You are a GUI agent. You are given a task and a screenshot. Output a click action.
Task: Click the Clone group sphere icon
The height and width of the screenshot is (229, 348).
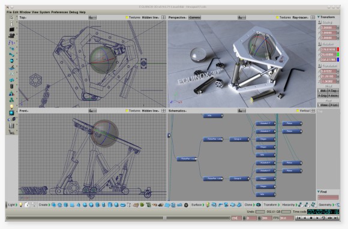(259, 204)
